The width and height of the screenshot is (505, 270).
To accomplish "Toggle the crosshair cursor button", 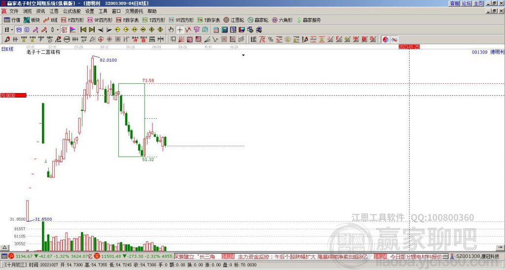I will click(180, 30).
